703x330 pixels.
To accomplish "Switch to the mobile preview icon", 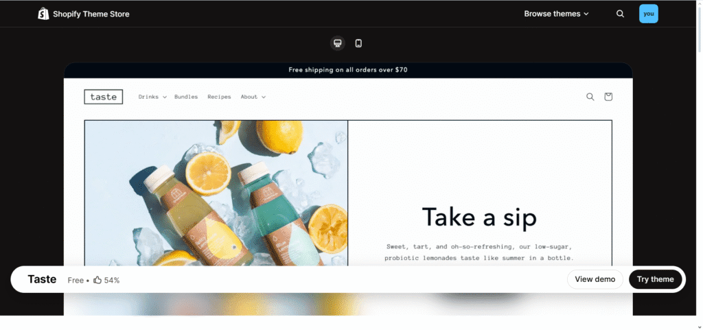I will click(x=358, y=43).
